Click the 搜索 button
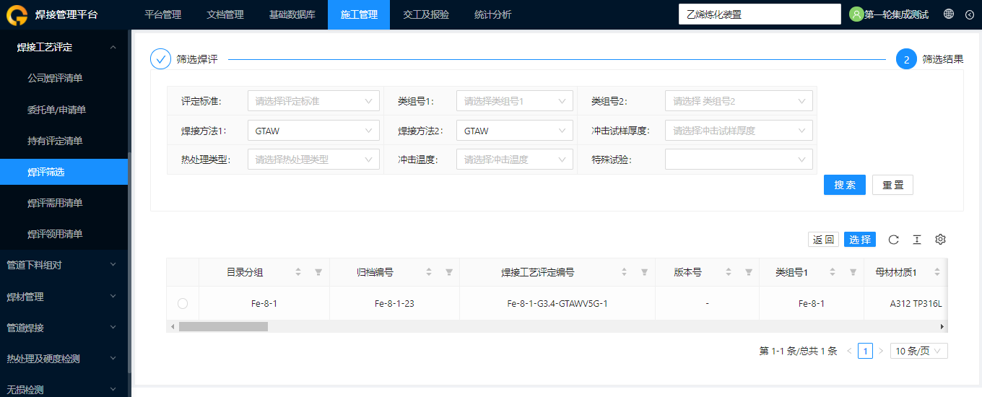This screenshot has height=397, width=982. point(845,185)
